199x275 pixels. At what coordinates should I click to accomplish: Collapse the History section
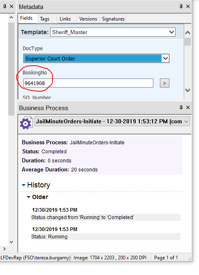click(23, 185)
